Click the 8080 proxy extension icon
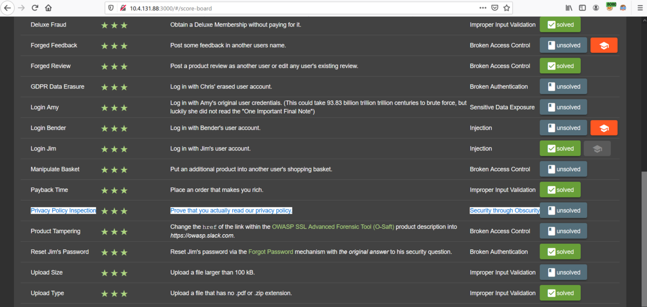 (610, 7)
